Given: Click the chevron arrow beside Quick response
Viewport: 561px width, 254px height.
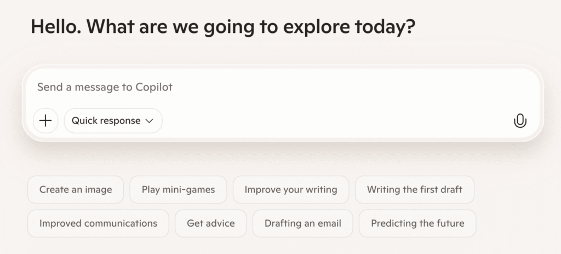Looking at the screenshot, I should click(149, 121).
